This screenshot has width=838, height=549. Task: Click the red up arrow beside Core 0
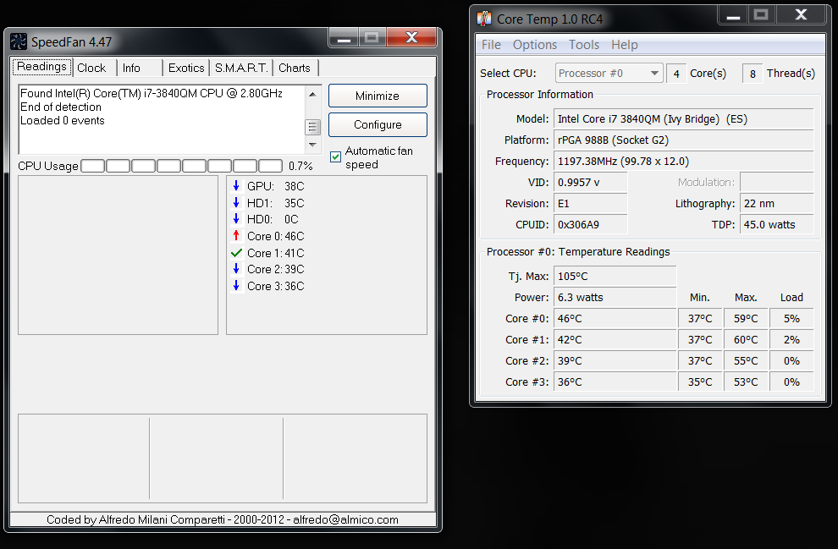click(x=236, y=235)
